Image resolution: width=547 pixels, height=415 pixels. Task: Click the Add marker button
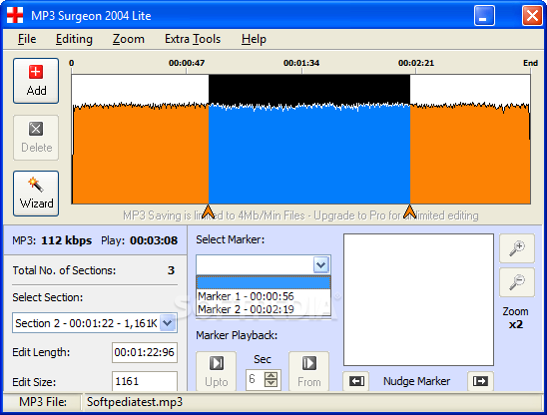point(36,81)
